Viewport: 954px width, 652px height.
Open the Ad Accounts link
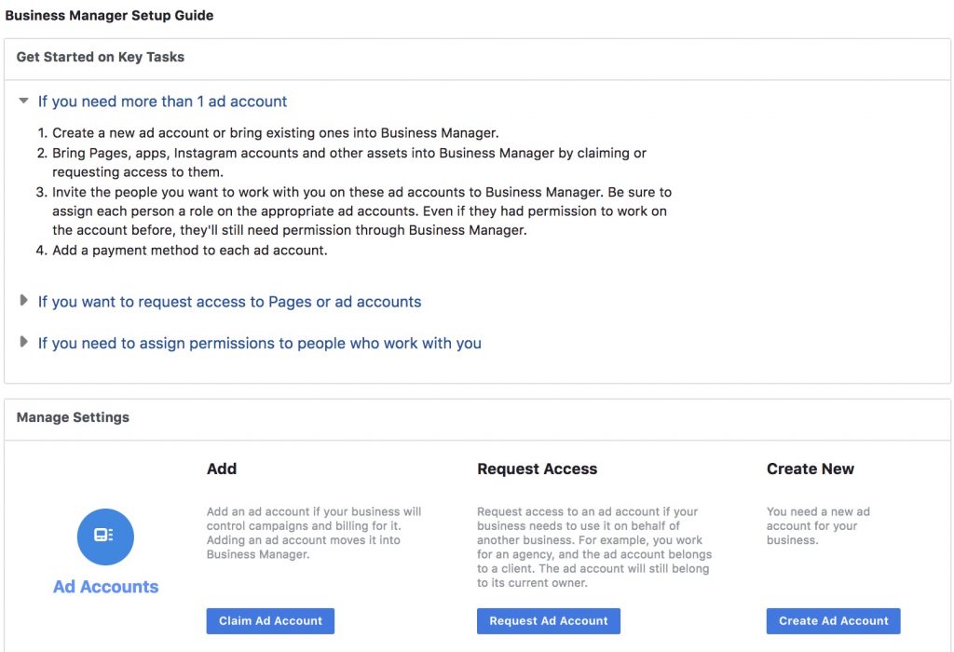point(105,587)
